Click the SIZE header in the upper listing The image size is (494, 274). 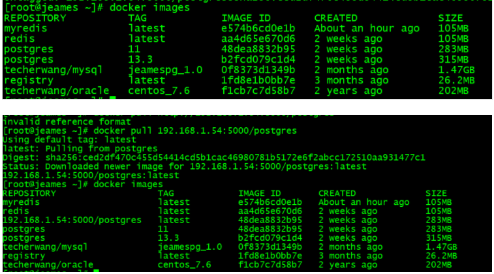coord(450,18)
